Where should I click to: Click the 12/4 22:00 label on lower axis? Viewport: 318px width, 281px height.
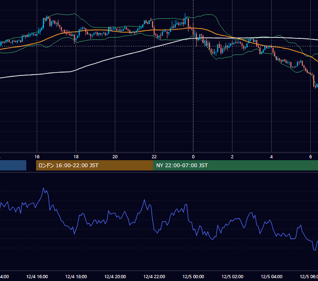[154, 276]
